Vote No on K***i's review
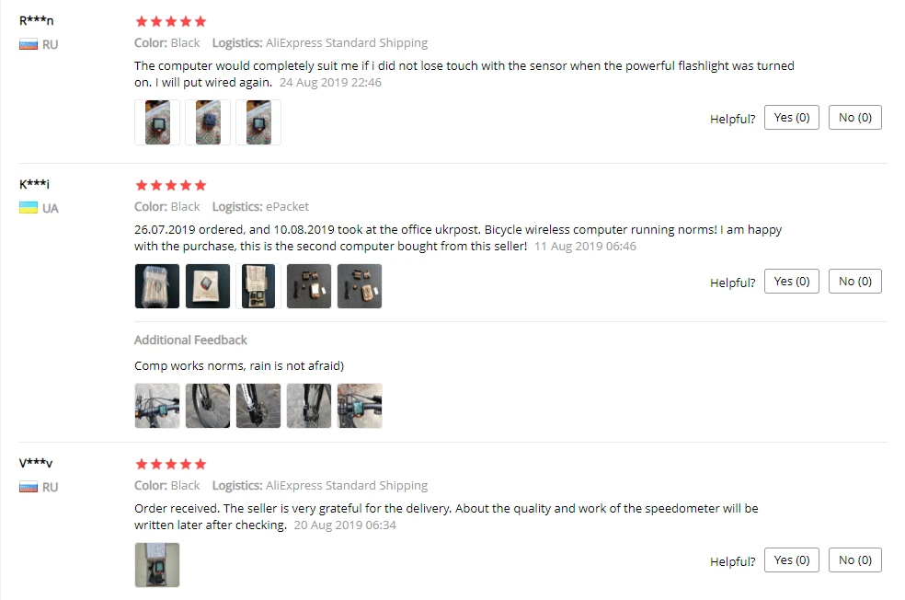The height and width of the screenshot is (600, 905). 854,282
